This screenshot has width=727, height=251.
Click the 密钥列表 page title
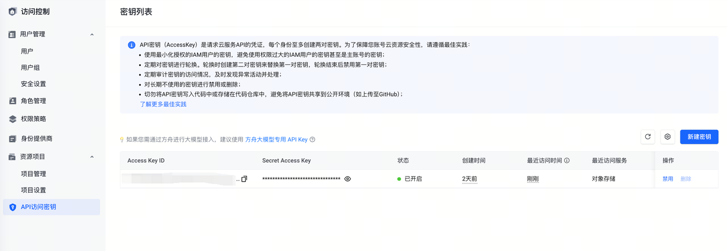[136, 11]
